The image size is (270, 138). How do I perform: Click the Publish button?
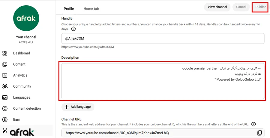click(x=260, y=7)
